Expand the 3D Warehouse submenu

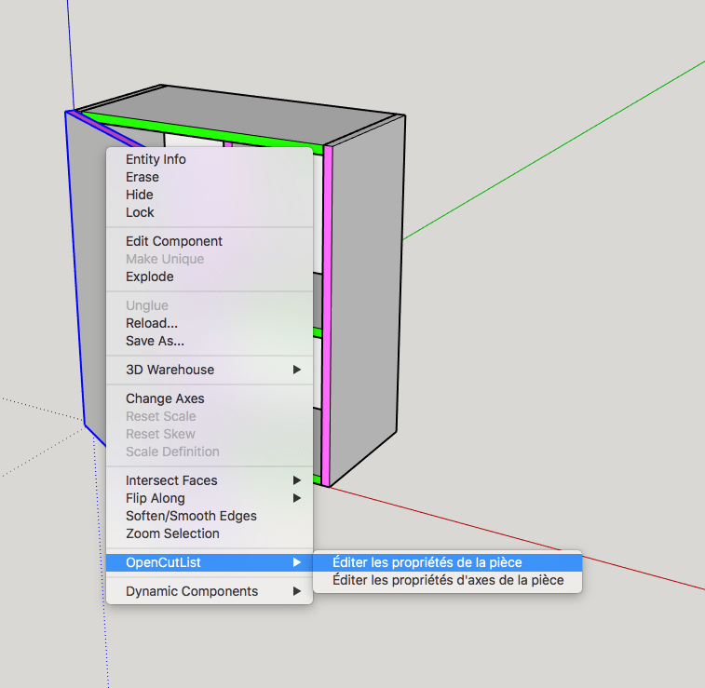(209, 370)
